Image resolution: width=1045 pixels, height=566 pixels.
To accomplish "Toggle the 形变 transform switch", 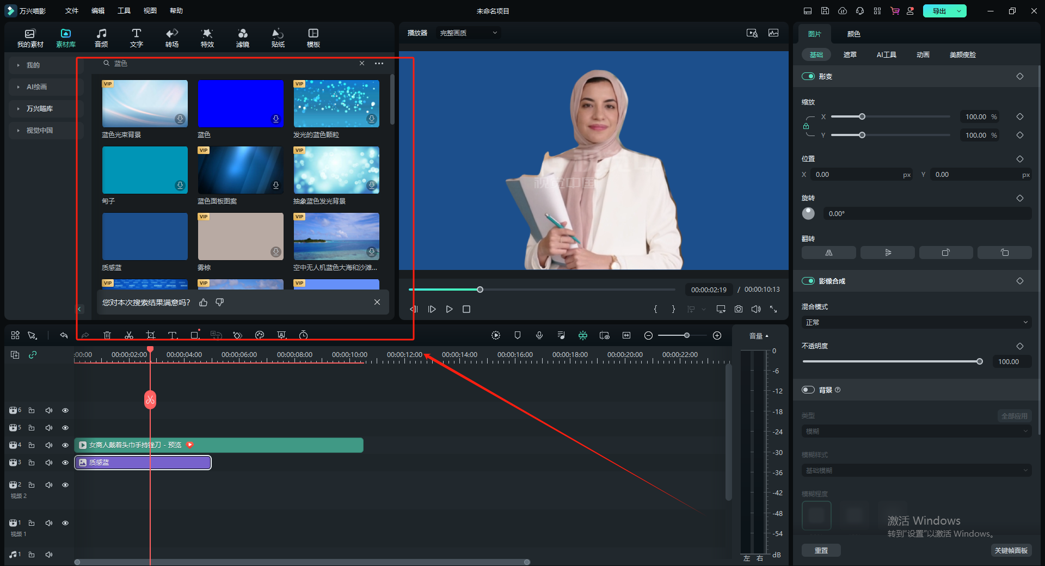I will (x=808, y=76).
